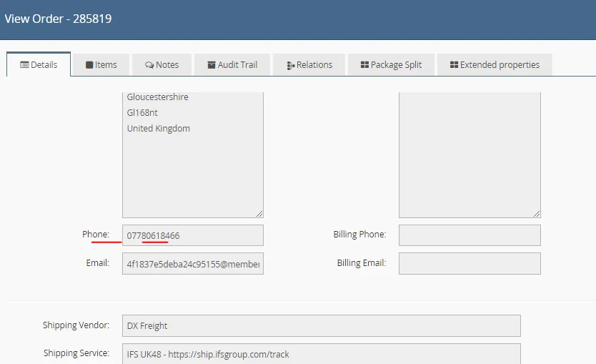Click the shipping address text area

click(193, 154)
